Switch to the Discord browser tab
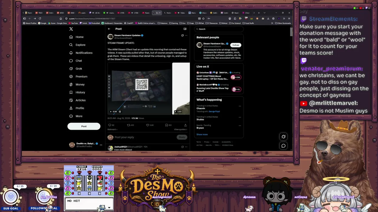 (203, 13)
